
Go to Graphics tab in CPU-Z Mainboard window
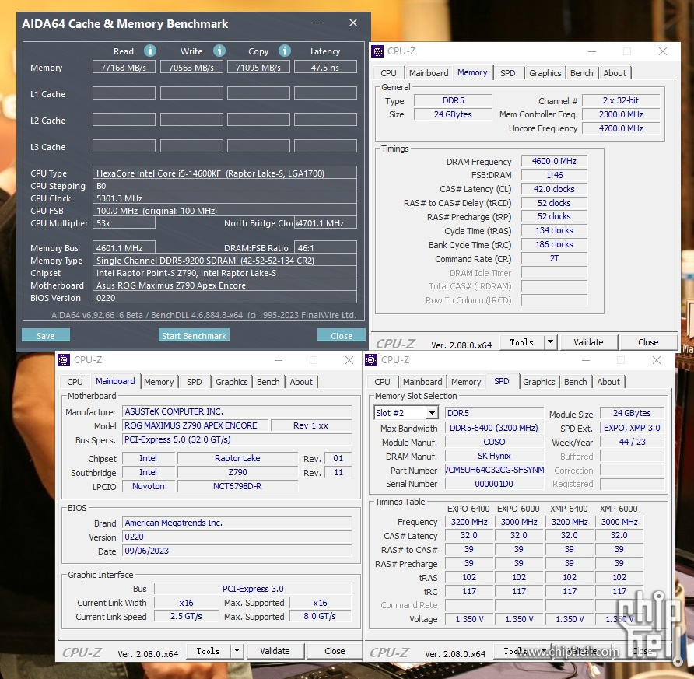232,382
